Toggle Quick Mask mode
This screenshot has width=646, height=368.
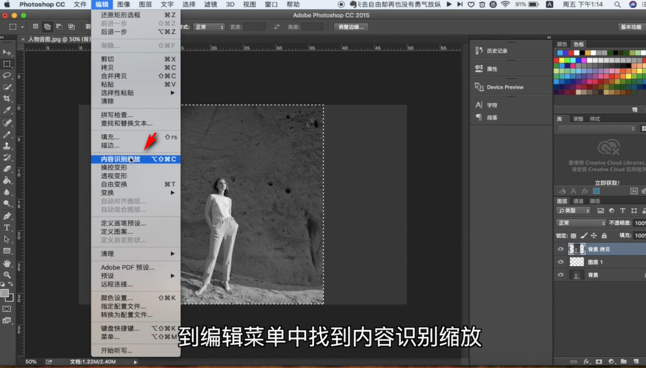[7, 309]
